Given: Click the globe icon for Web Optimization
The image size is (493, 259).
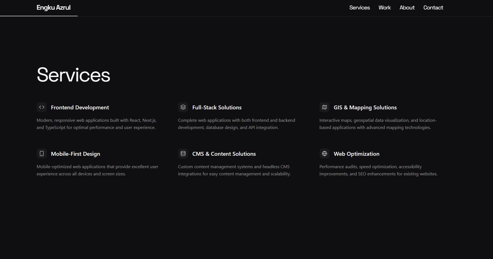Looking at the screenshot, I should [x=324, y=154].
